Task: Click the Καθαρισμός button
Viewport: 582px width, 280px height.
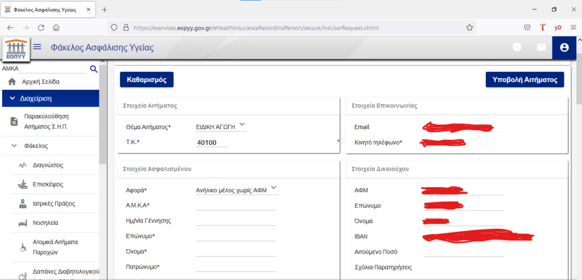Action: tap(146, 80)
